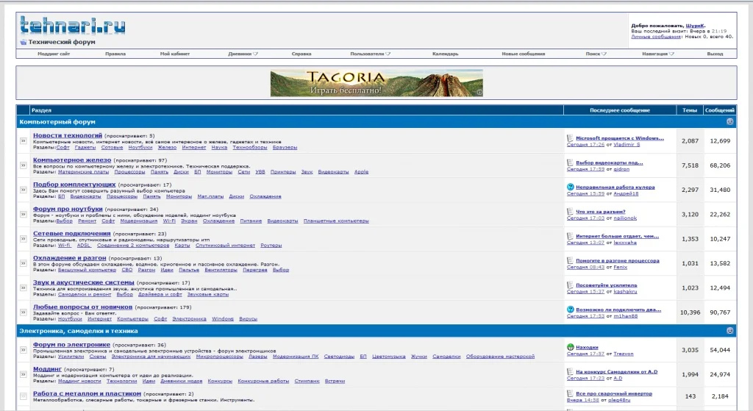Open Планшетные компьютеры subsection link
The height and width of the screenshot is (411, 753).
[336, 221]
